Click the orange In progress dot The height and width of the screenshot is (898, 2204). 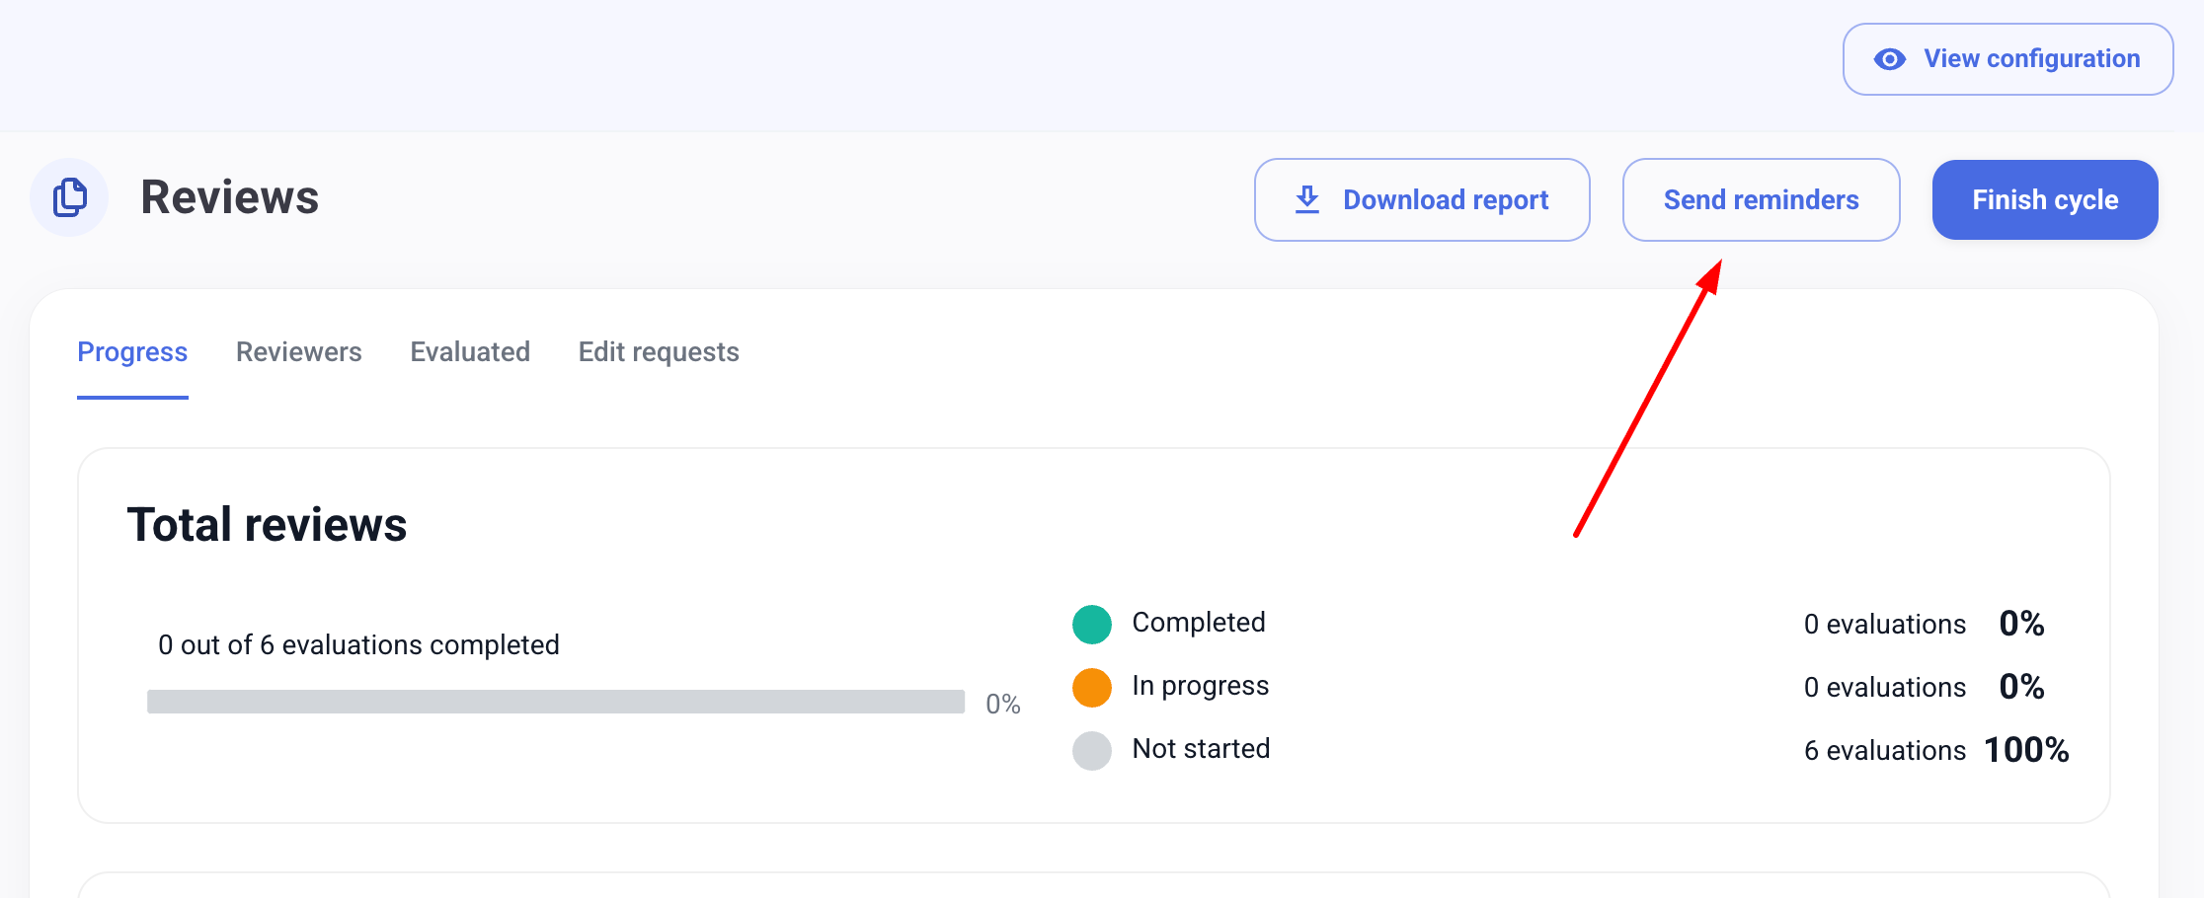[x=1091, y=687]
